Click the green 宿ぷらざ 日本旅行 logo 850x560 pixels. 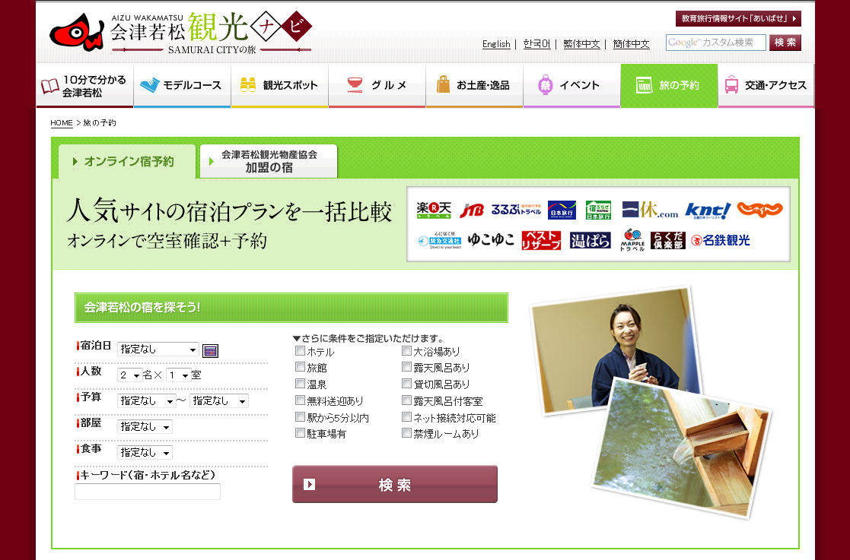(x=598, y=210)
